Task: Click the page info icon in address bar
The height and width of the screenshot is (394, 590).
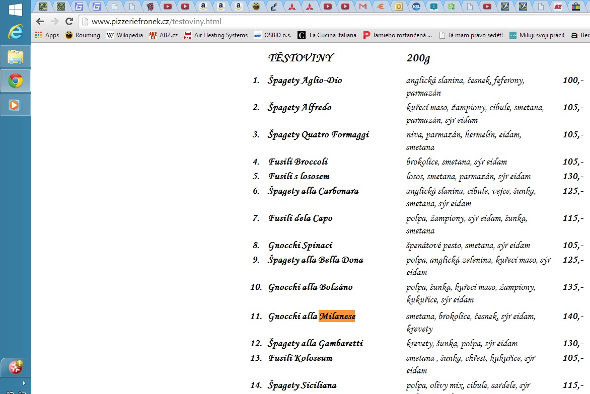Action: click(x=86, y=22)
